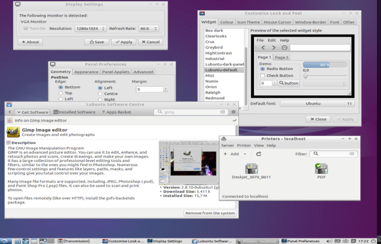Expand the Add printer dropdown arrow

click(x=245, y=154)
